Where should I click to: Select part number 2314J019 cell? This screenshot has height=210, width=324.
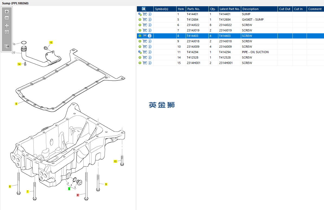pyautogui.click(x=197, y=30)
